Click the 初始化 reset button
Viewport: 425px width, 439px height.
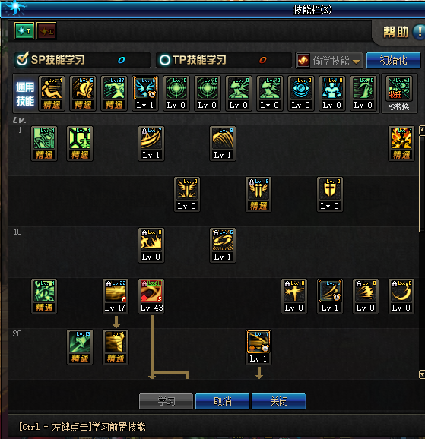coord(393,60)
